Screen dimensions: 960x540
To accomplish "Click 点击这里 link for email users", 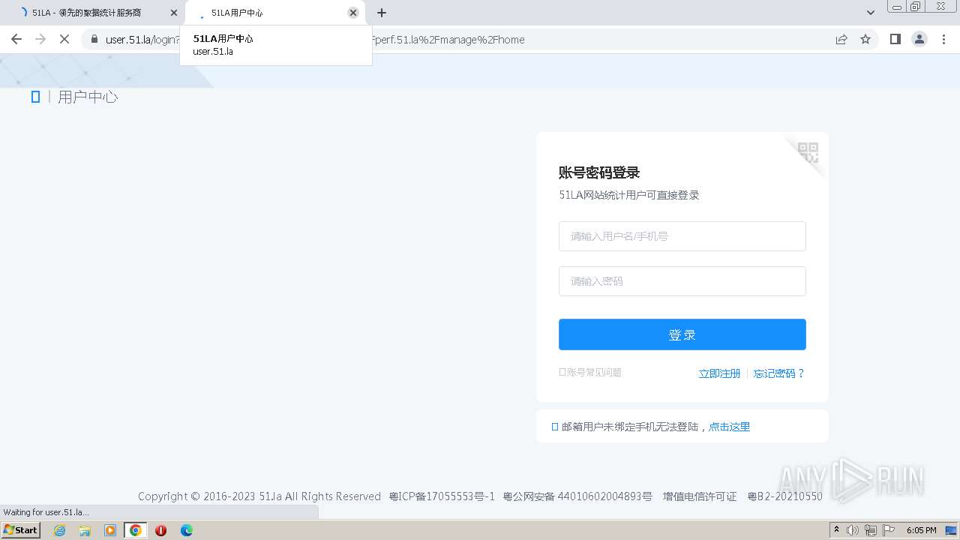I will pos(729,427).
